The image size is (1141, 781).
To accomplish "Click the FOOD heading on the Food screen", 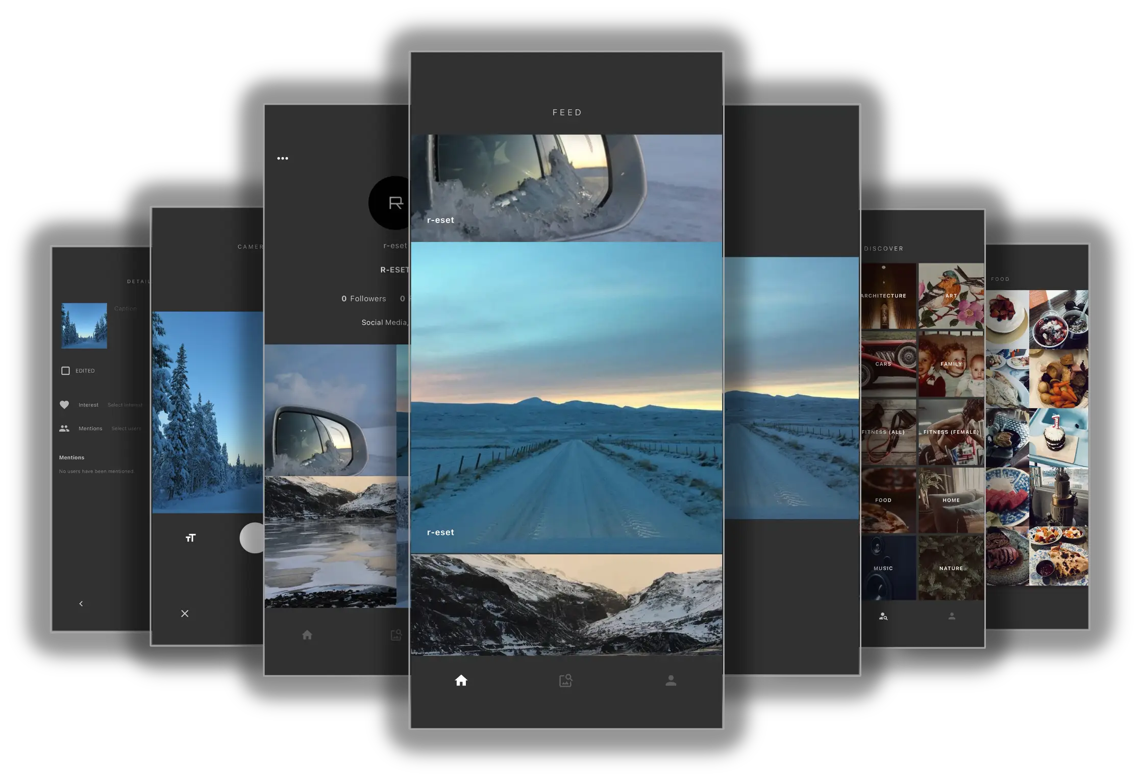I will coord(1000,279).
